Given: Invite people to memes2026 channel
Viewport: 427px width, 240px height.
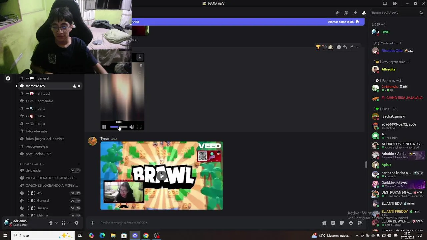Looking at the screenshot, I should [74, 86].
